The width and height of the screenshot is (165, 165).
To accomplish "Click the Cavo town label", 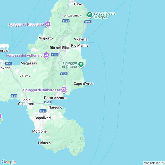I will click(78, 4).
